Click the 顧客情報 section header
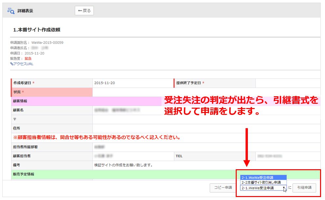 coord(20,101)
